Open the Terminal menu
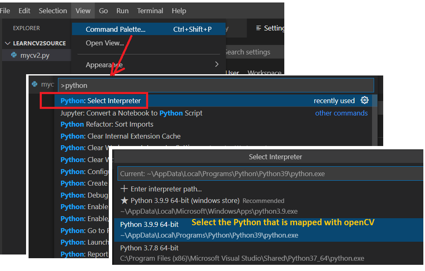 point(150,11)
